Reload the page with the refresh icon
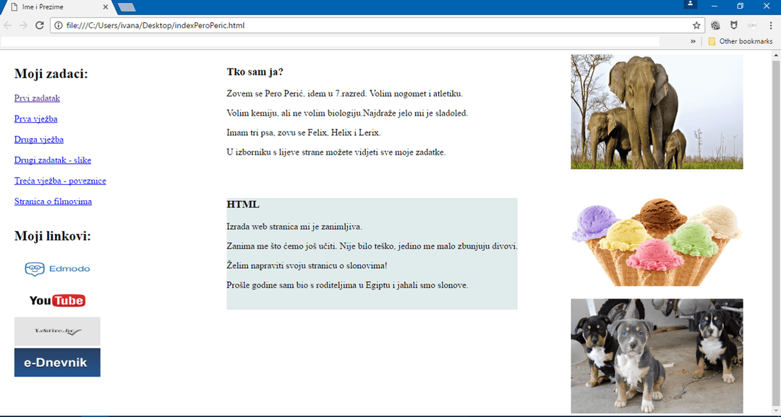The width and height of the screenshot is (781, 417). click(39, 25)
